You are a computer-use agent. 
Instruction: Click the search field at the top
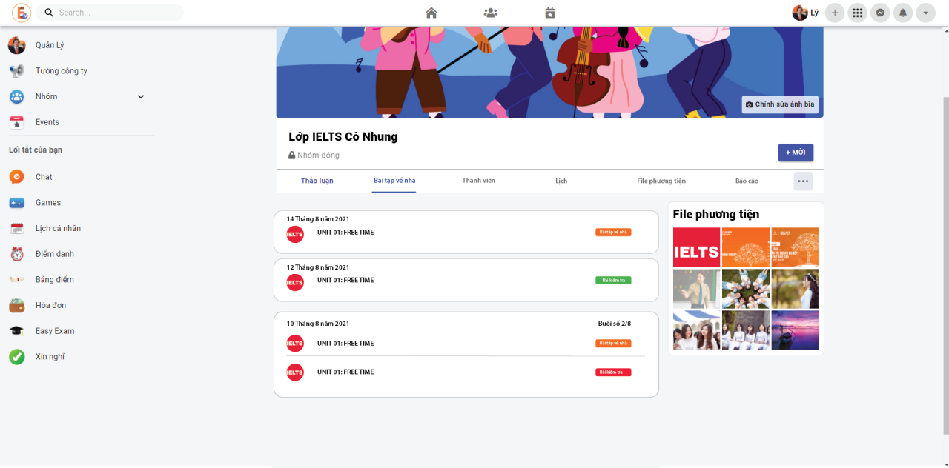click(x=110, y=13)
